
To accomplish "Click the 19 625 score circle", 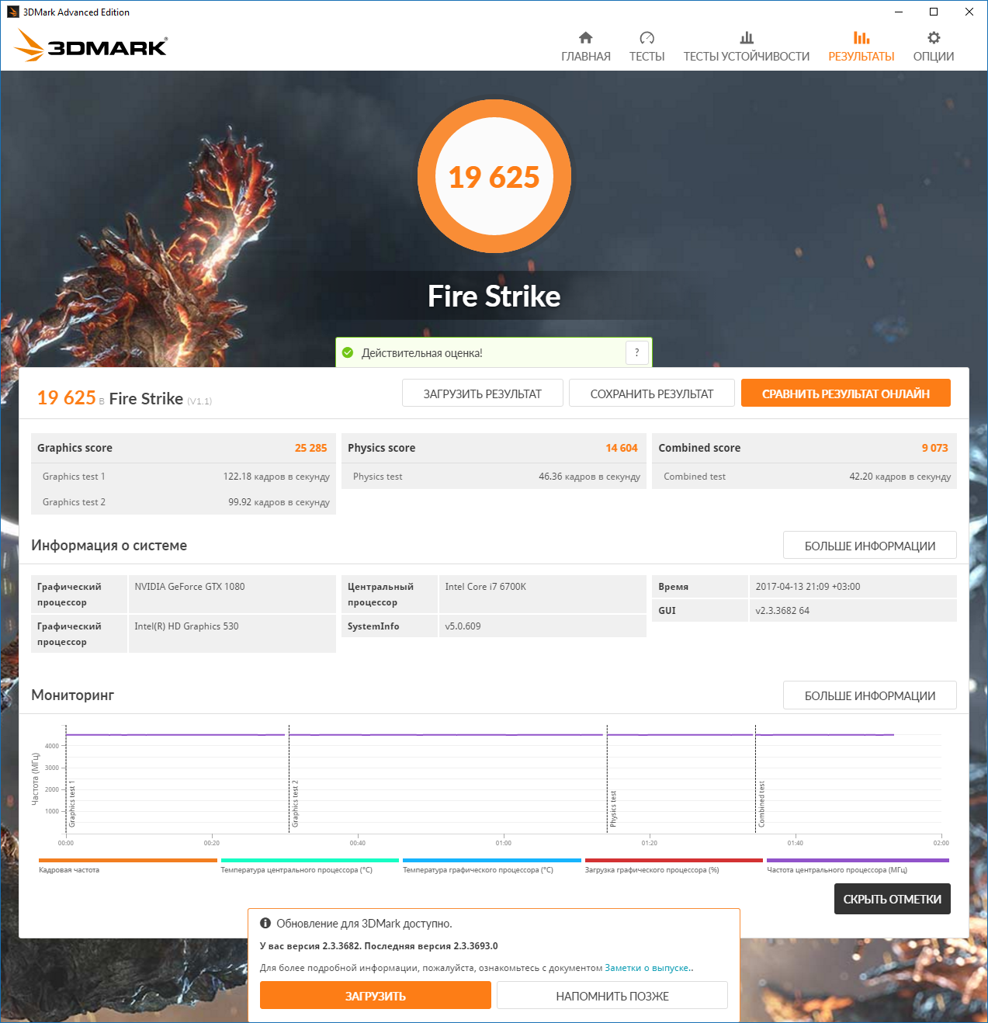I will tap(494, 177).
